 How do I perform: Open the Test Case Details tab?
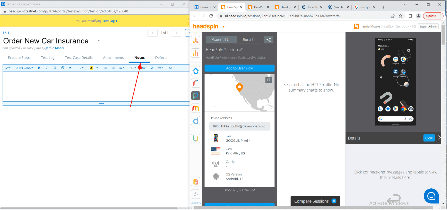pyautogui.click(x=79, y=58)
